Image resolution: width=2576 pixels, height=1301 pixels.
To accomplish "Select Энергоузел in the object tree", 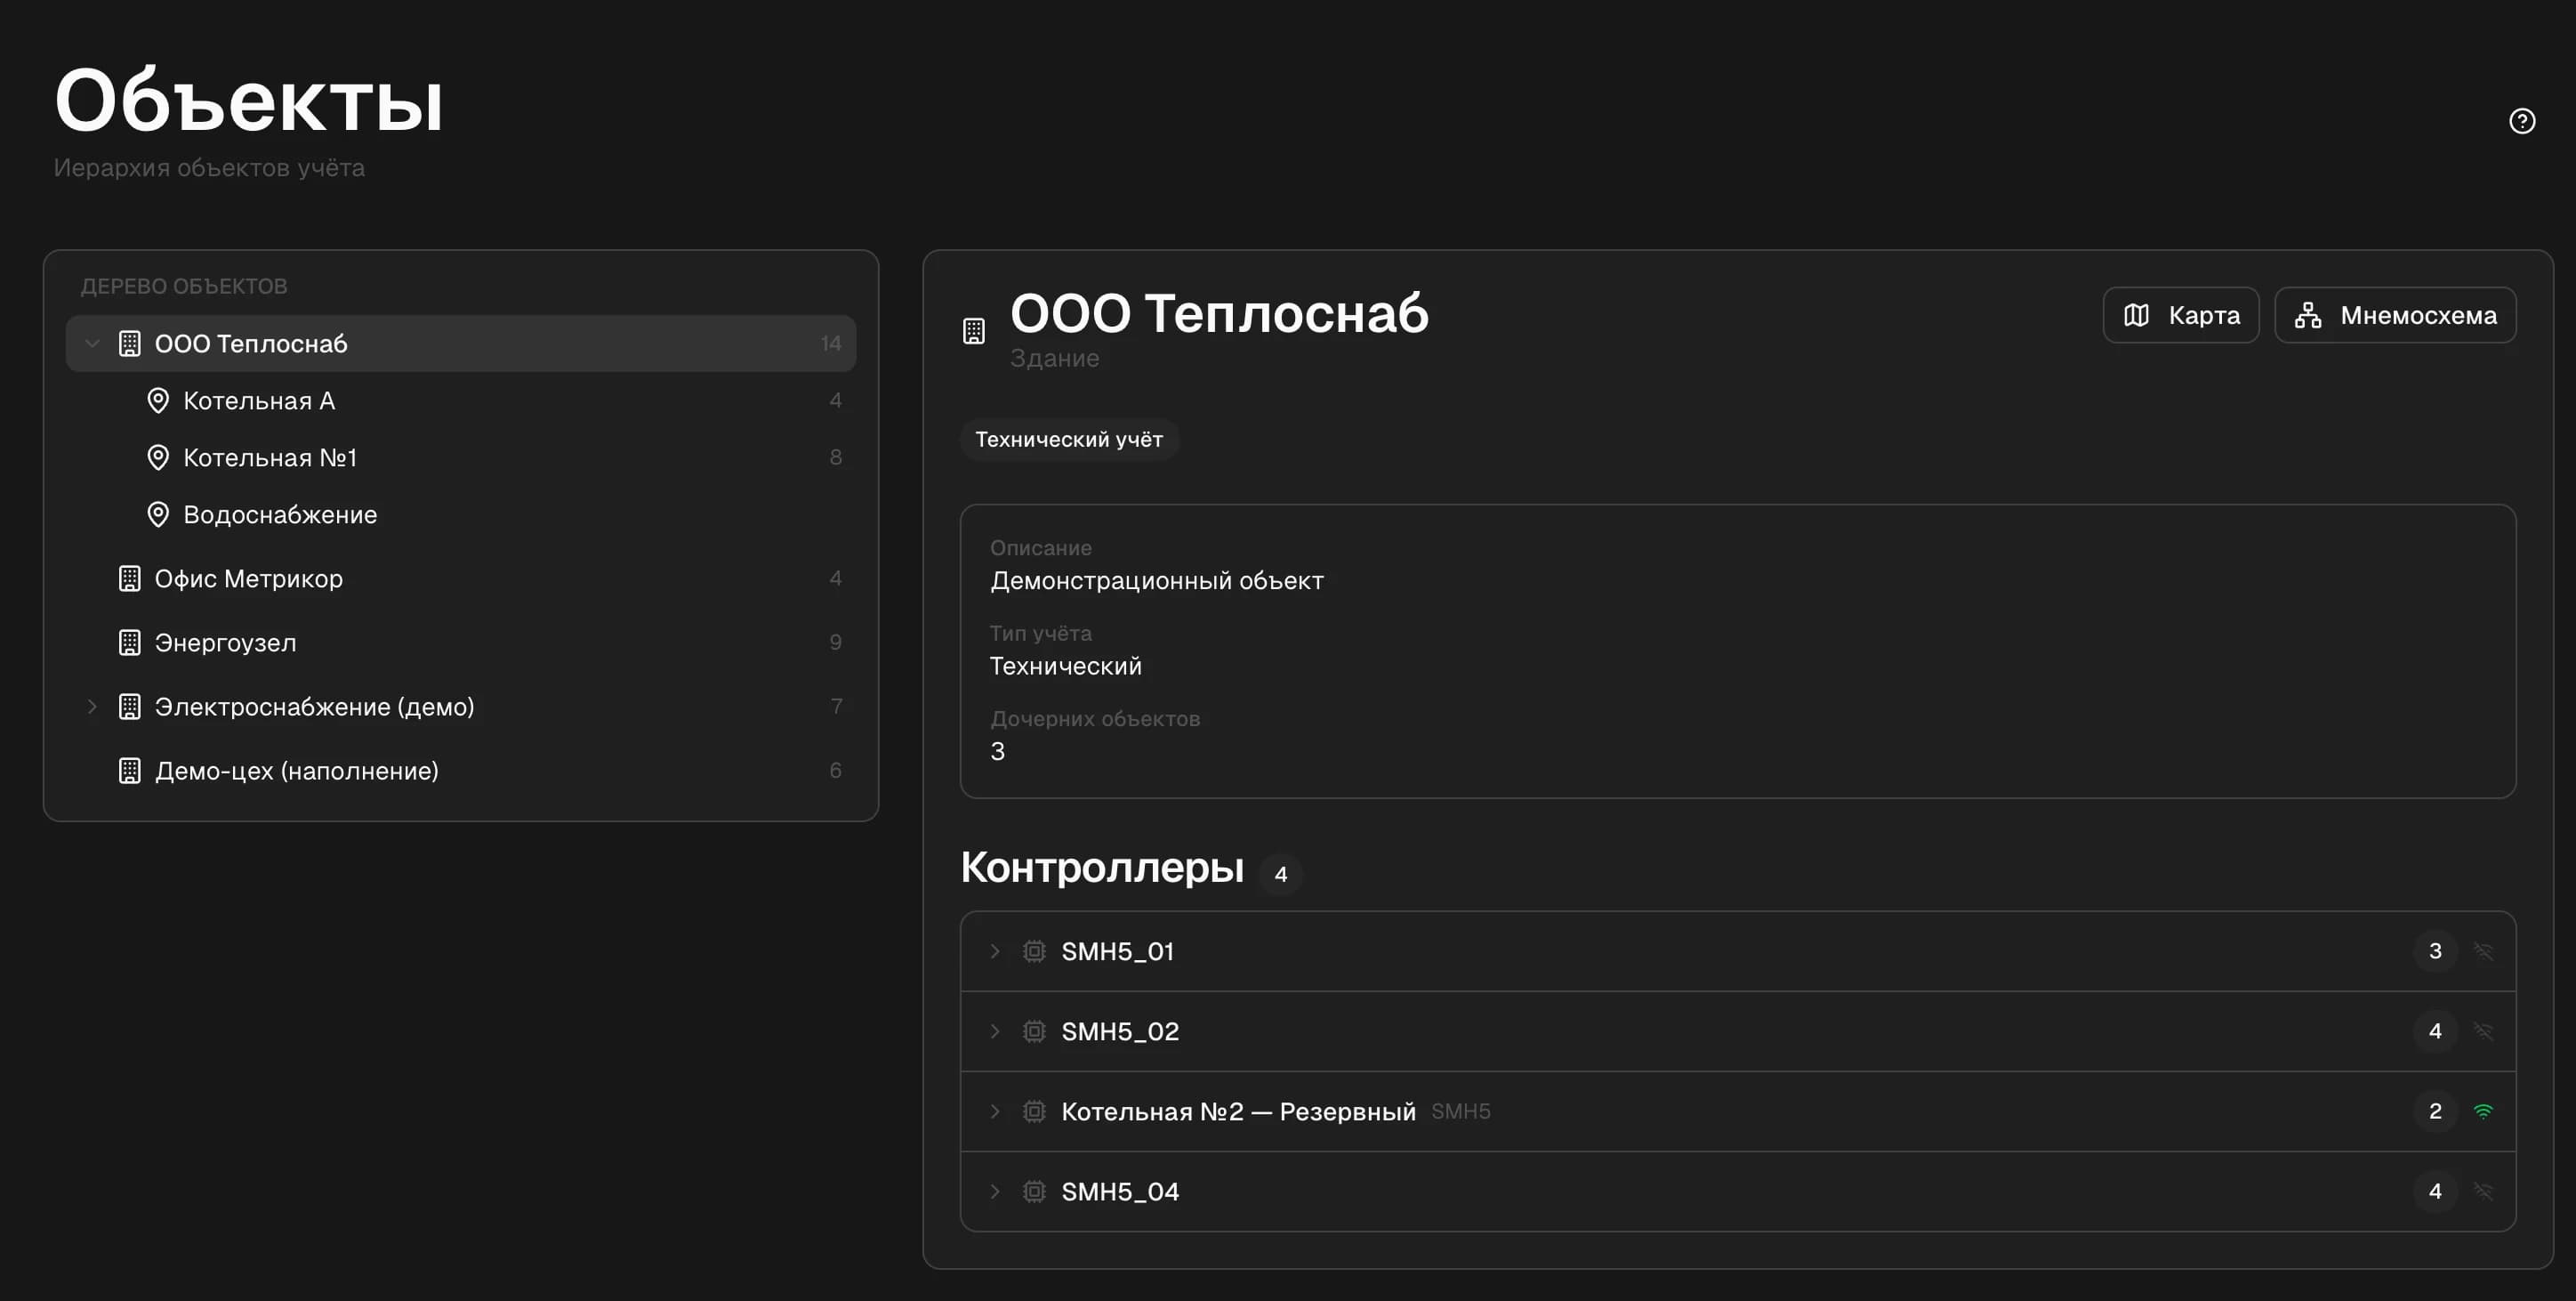I will (x=461, y=642).
